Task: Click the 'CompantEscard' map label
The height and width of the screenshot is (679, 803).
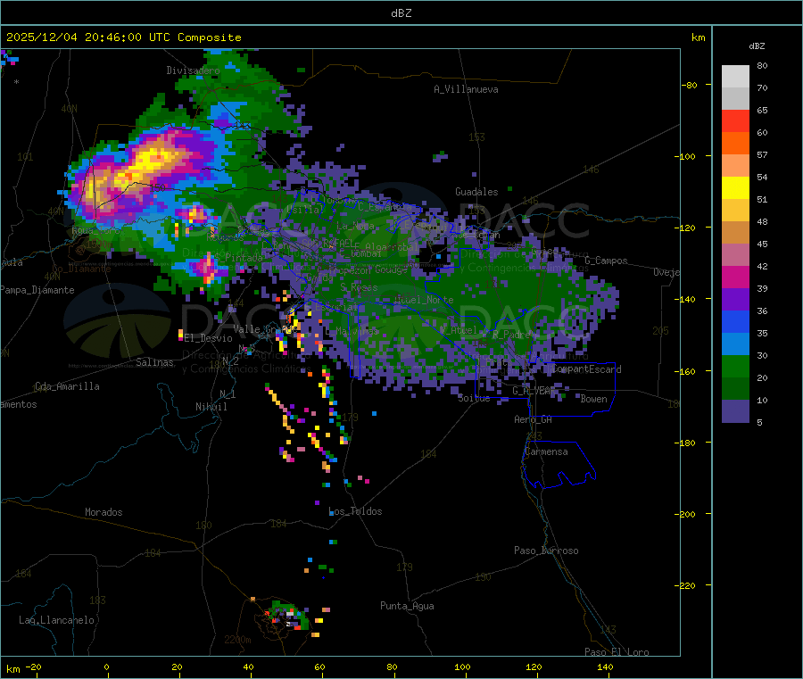Action: pos(586,369)
